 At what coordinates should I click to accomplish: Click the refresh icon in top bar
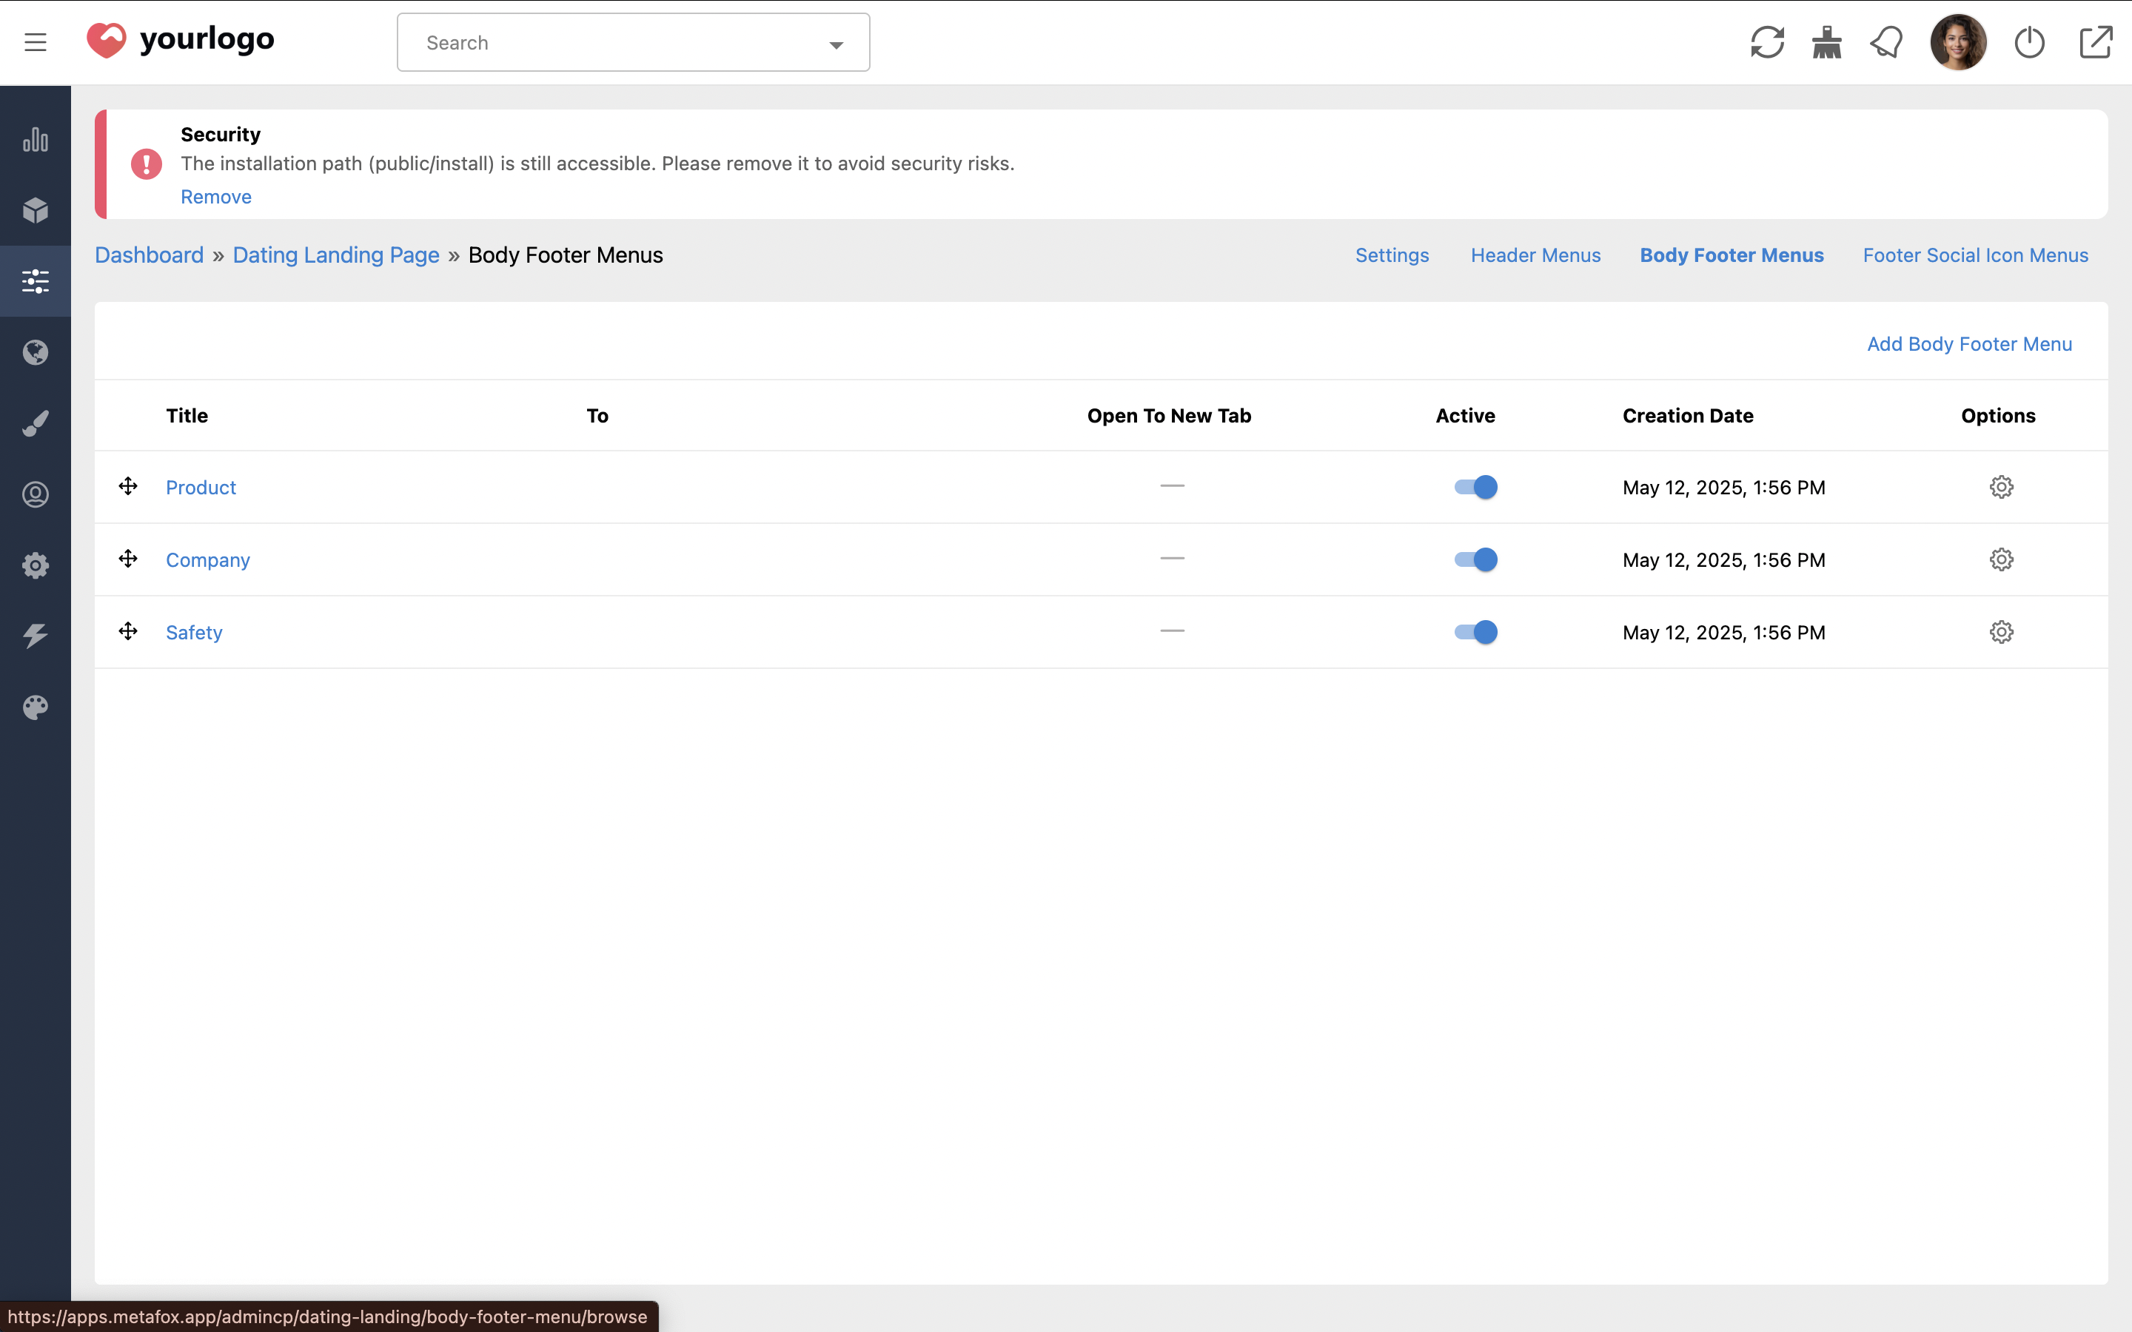pos(1767,42)
